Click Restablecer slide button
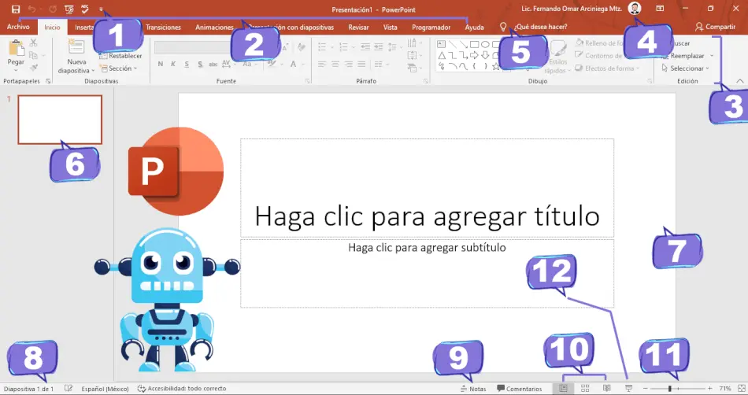The height and width of the screenshot is (395, 748). (x=120, y=56)
